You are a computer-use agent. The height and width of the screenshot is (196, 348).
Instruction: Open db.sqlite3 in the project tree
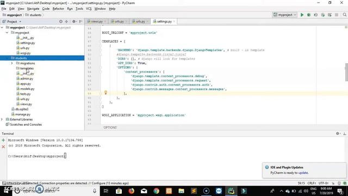pos(22,109)
